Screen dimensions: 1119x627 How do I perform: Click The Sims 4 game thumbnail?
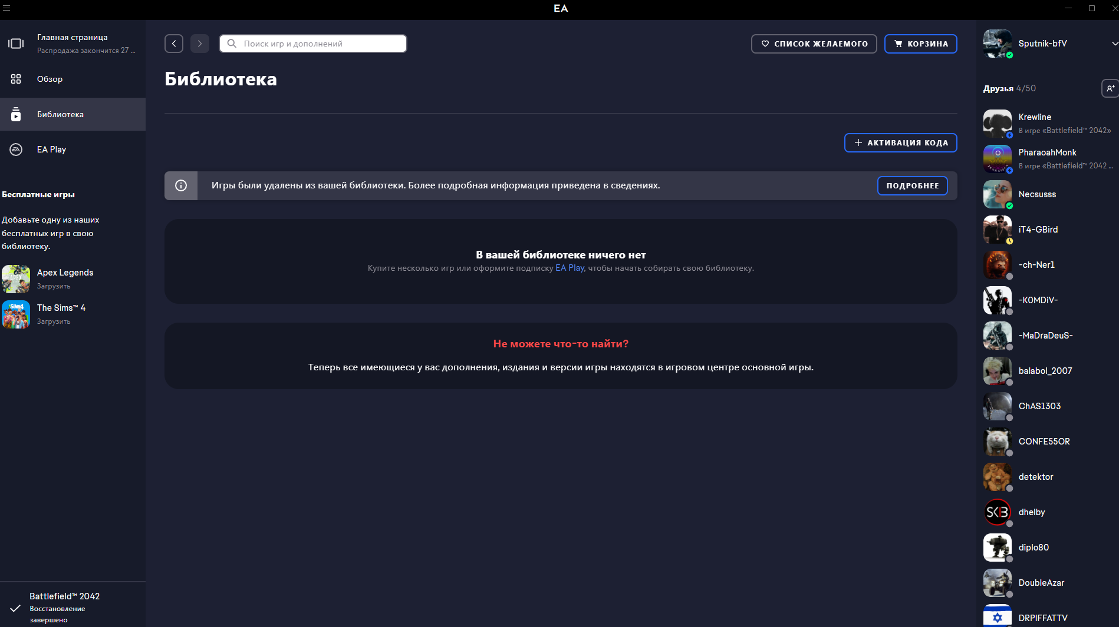tap(16, 314)
